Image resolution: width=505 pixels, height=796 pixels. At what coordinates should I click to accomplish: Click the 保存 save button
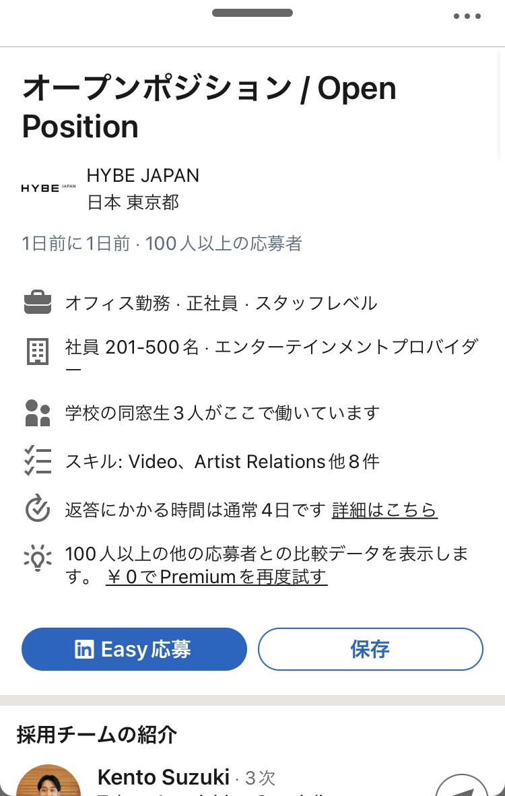coord(370,649)
